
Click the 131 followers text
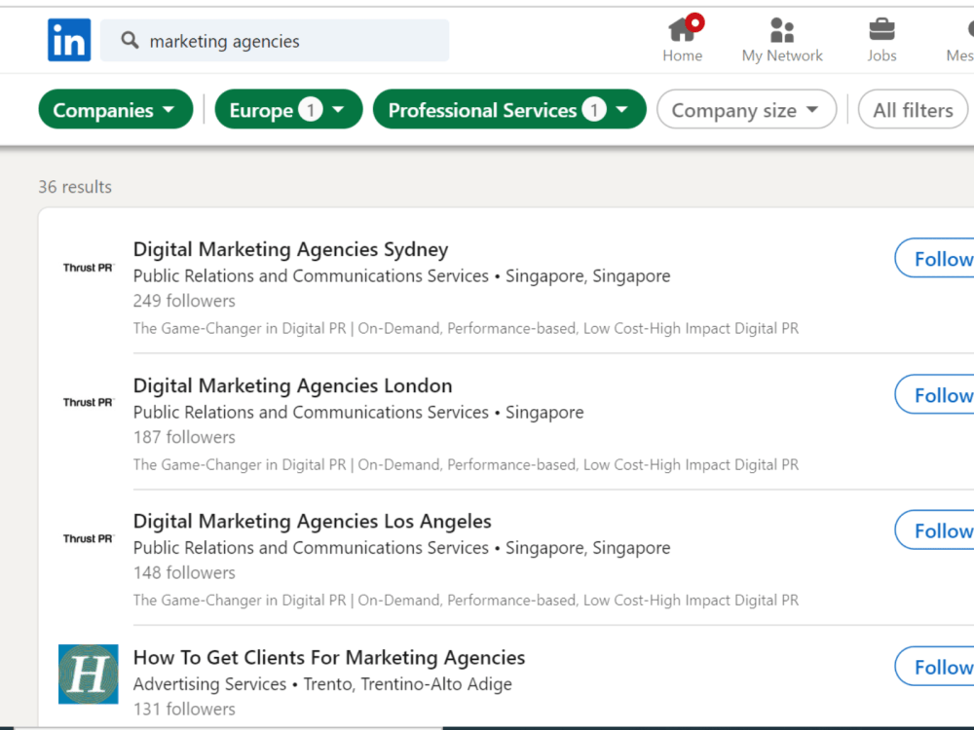(x=184, y=709)
